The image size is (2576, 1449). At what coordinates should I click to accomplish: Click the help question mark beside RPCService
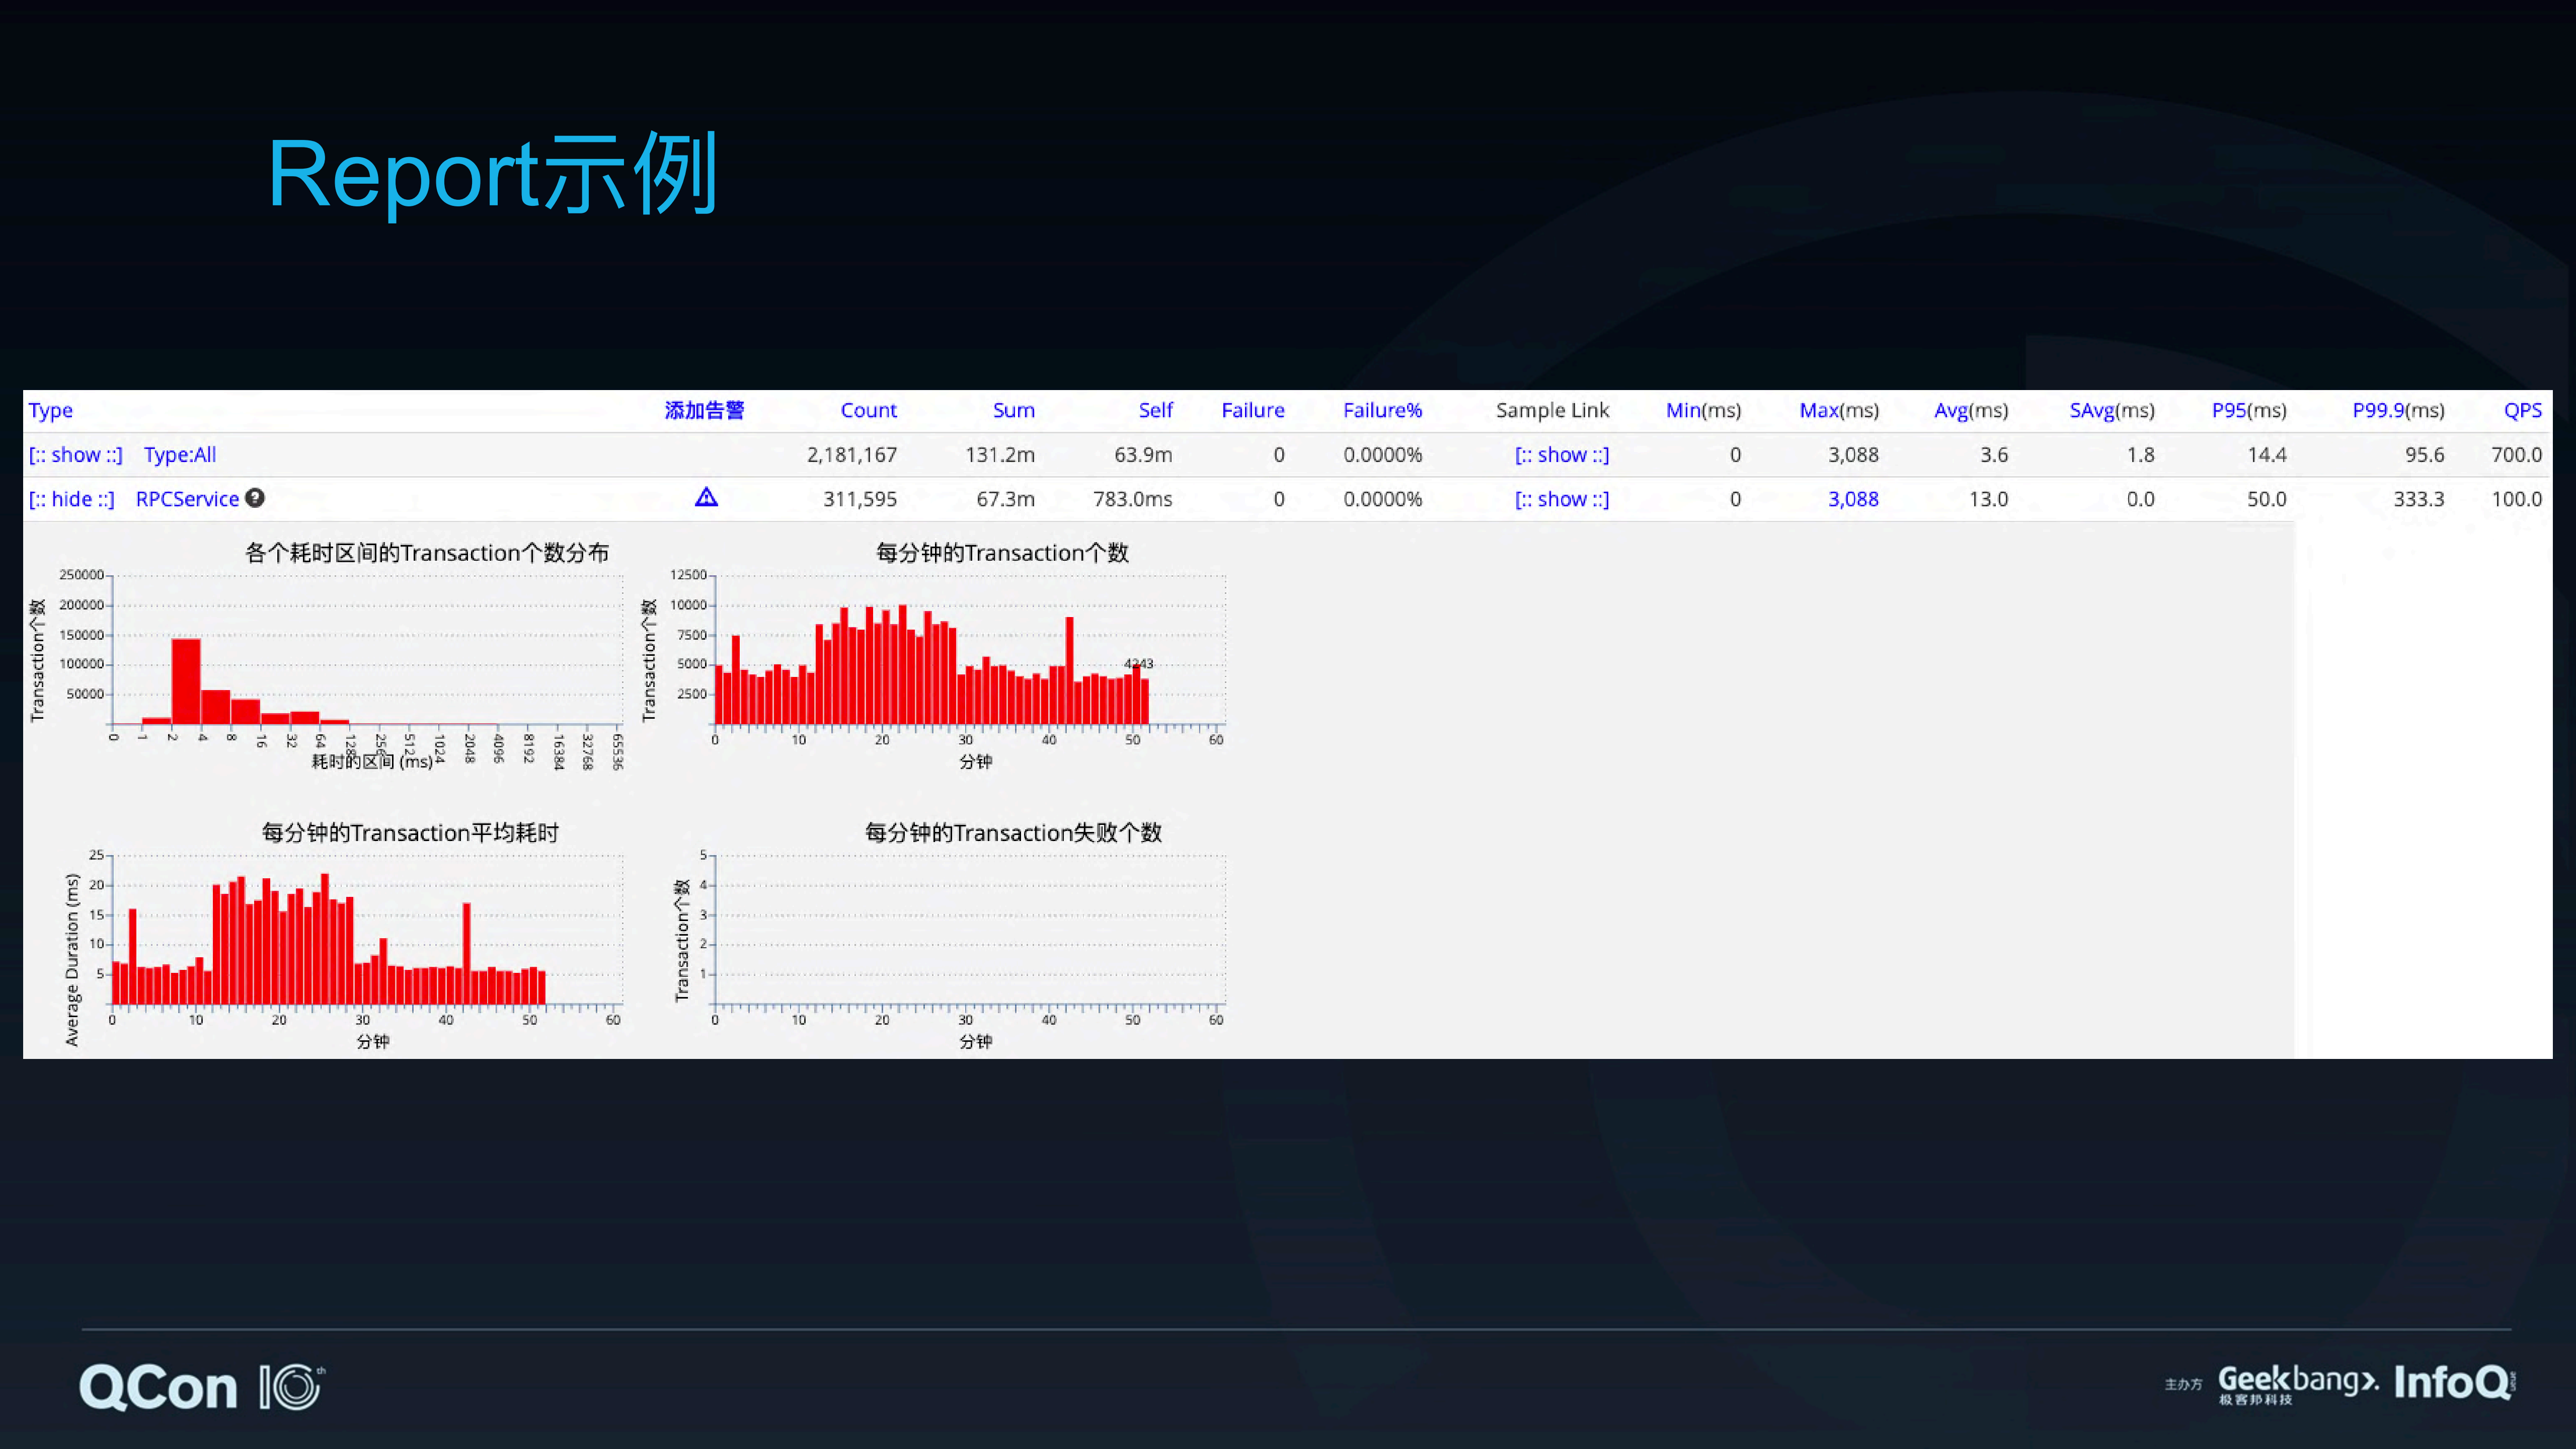click(255, 497)
